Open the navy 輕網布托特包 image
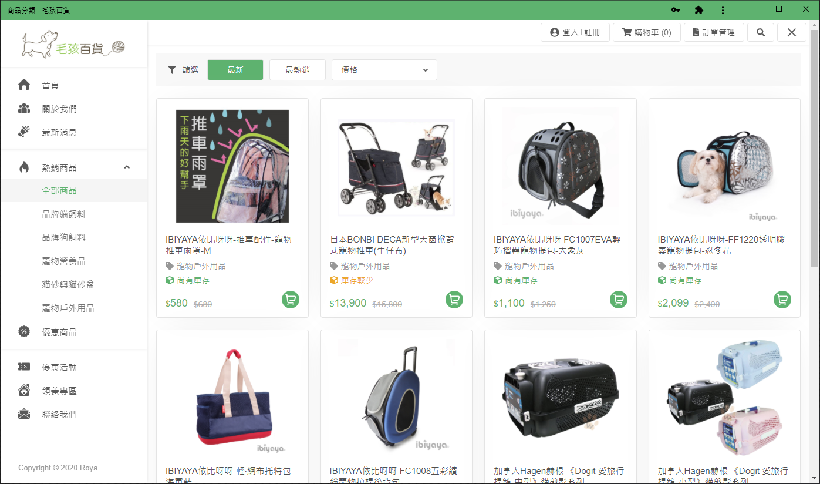The height and width of the screenshot is (484, 820). pyautogui.click(x=232, y=398)
